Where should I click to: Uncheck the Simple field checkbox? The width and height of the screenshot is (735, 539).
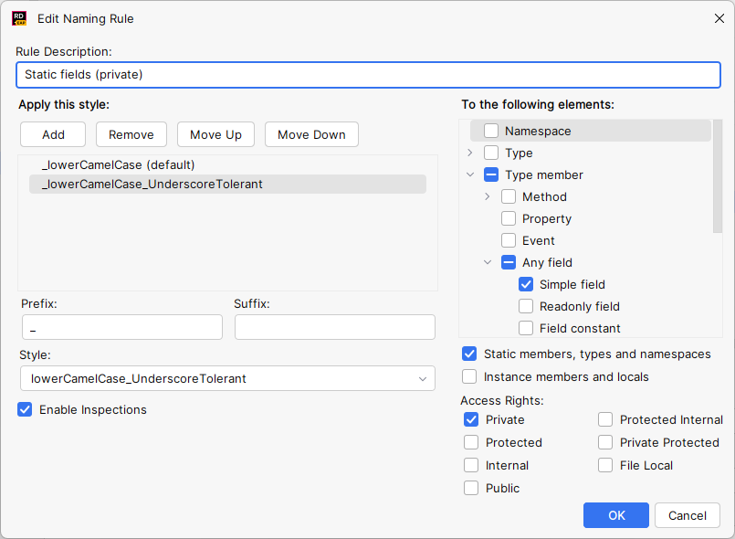[526, 284]
